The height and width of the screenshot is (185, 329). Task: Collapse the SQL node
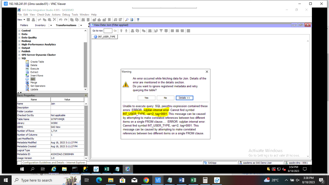(x=19, y=58)
